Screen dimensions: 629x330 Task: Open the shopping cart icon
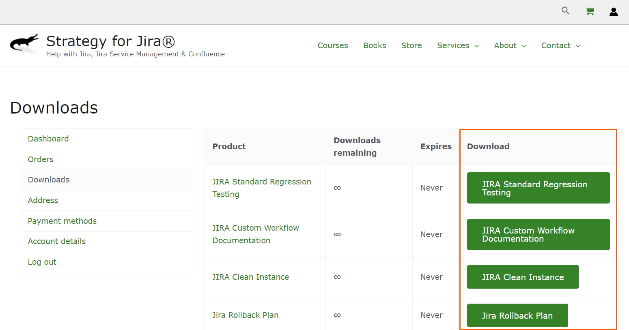pyautogui.click(x=590, y=11)
